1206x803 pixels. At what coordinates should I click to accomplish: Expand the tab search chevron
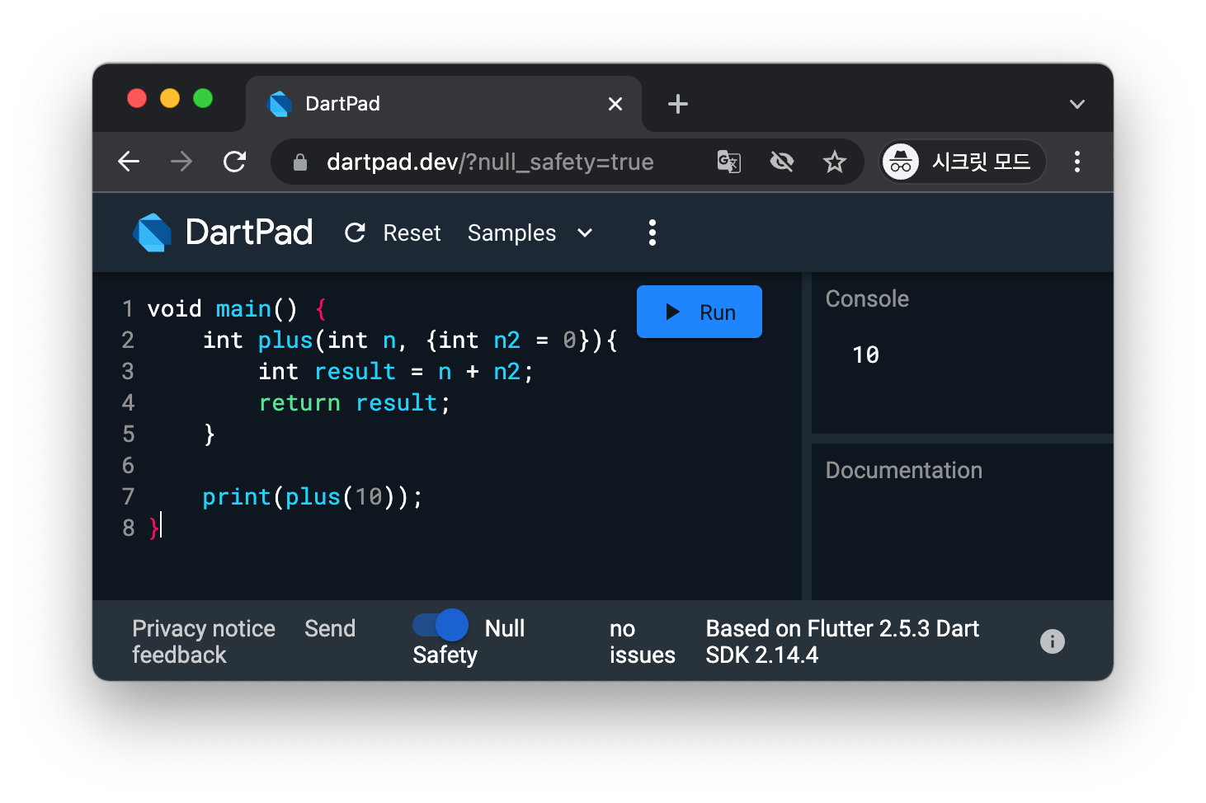pyautogui.click(x=1077, y=104)
